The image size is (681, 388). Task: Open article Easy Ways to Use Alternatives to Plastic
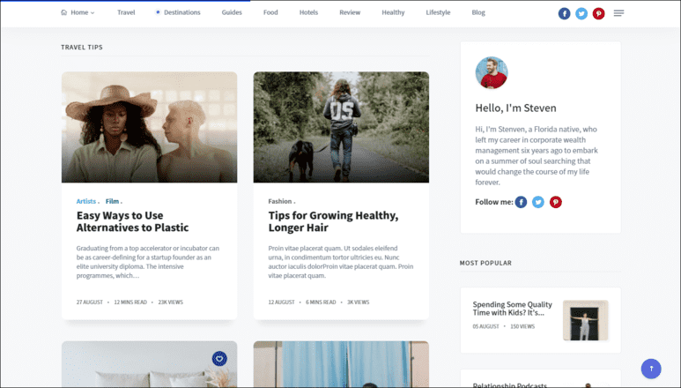point(133,221)
